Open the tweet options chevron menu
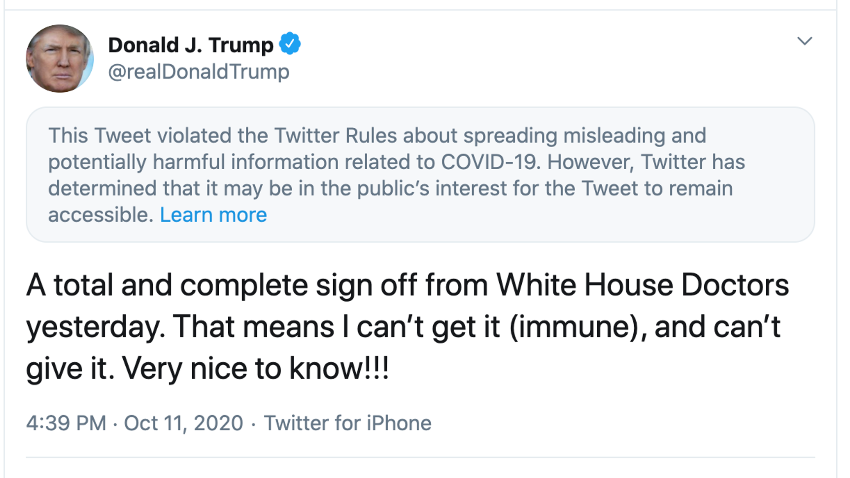 tap(804, 41)
